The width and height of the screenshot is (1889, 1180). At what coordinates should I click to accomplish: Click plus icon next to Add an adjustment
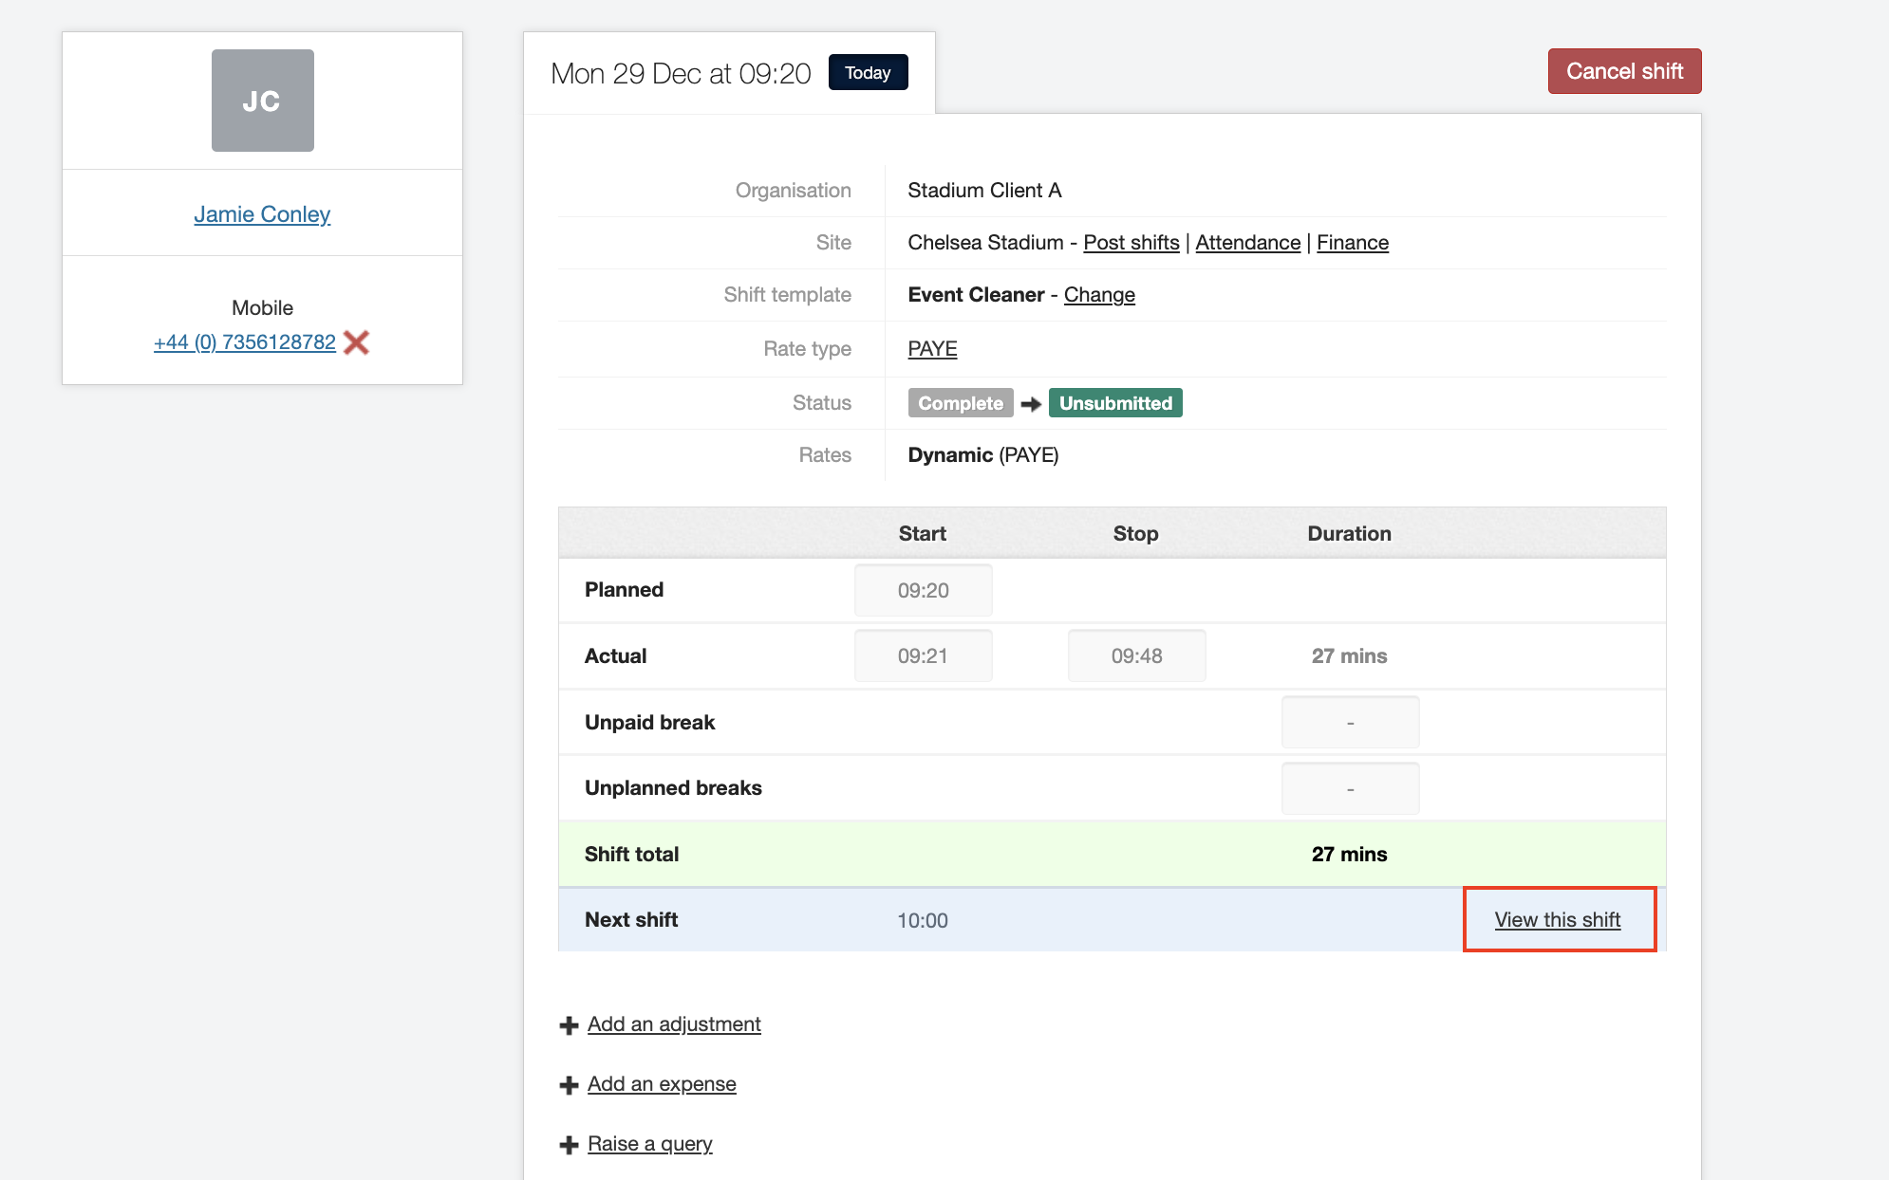[x=569, y=1025]
